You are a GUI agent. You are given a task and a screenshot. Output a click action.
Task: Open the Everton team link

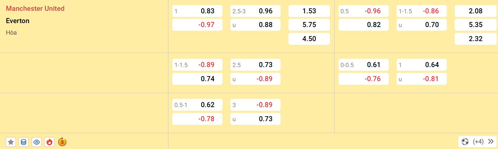point(18,21)
